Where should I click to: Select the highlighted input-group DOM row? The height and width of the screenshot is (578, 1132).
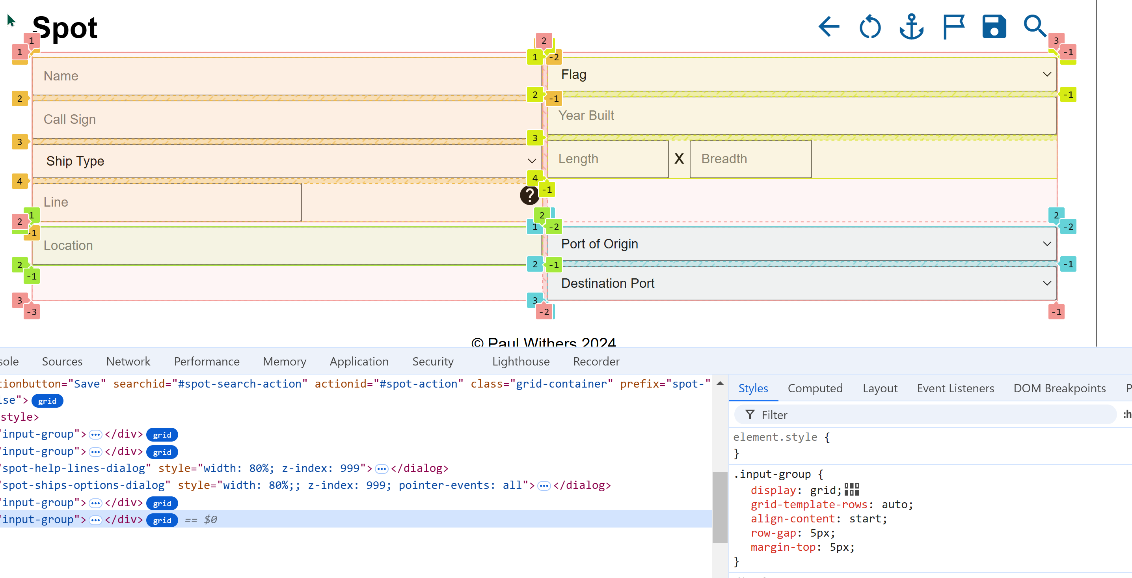356,520
